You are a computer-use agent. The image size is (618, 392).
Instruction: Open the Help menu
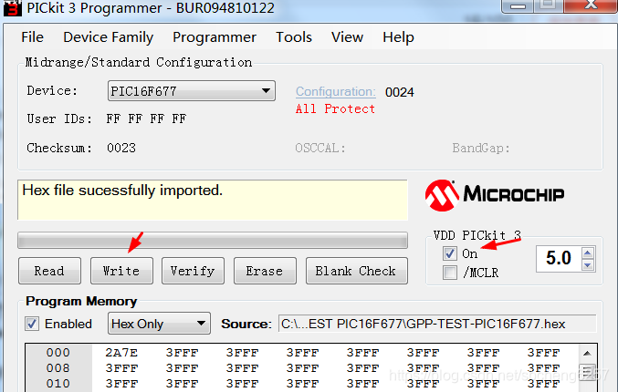pos(398,37)
